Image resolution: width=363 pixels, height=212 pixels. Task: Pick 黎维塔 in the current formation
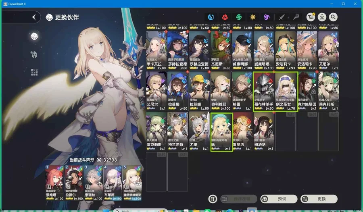point(54,182)
